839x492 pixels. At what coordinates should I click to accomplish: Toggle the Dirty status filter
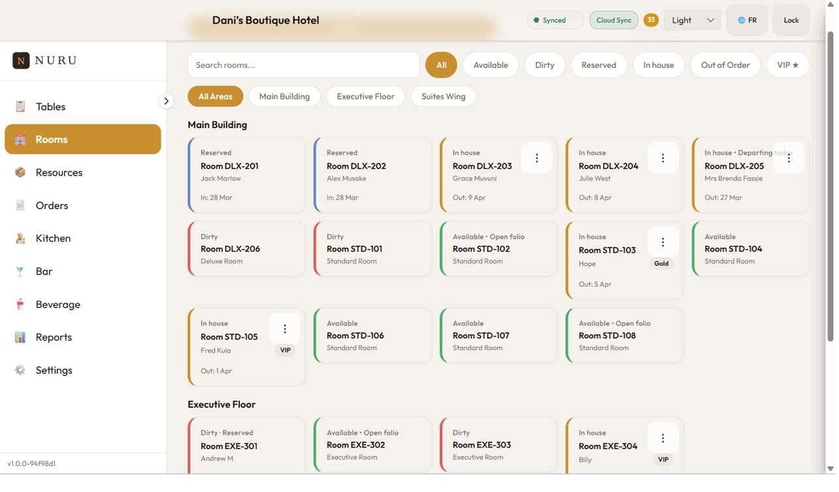coord(544,65)
